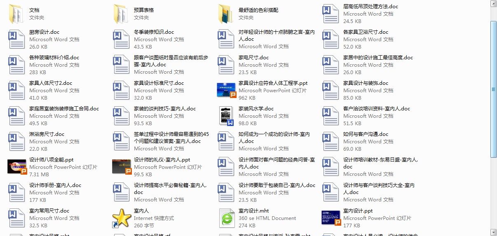Click the file name 家装风水学.doc

256,109
